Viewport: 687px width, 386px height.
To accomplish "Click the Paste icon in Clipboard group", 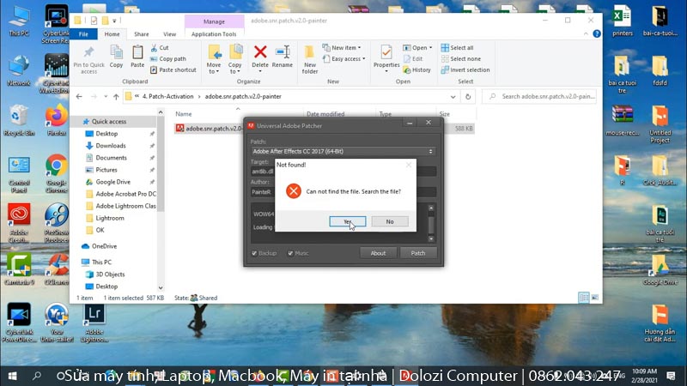I will click(x=137, y=56).
